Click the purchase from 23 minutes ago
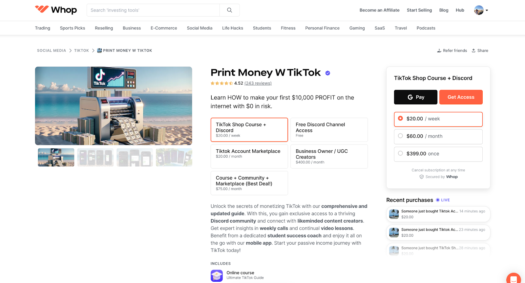 (x=438, y=232)
